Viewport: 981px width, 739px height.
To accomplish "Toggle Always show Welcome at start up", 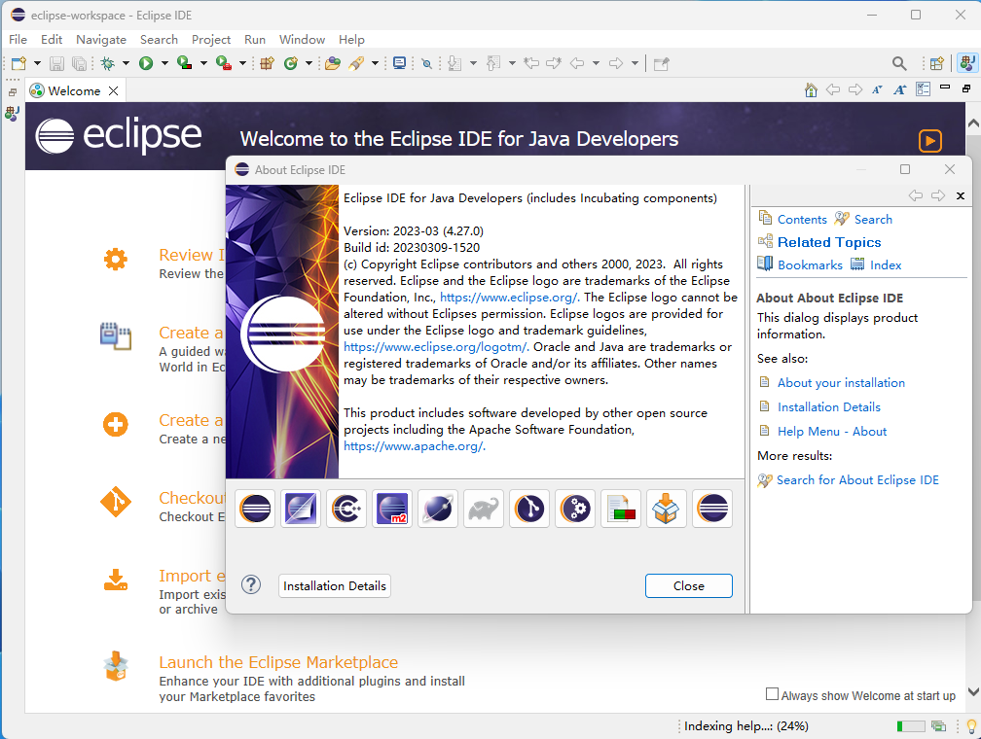I will 773,694.
